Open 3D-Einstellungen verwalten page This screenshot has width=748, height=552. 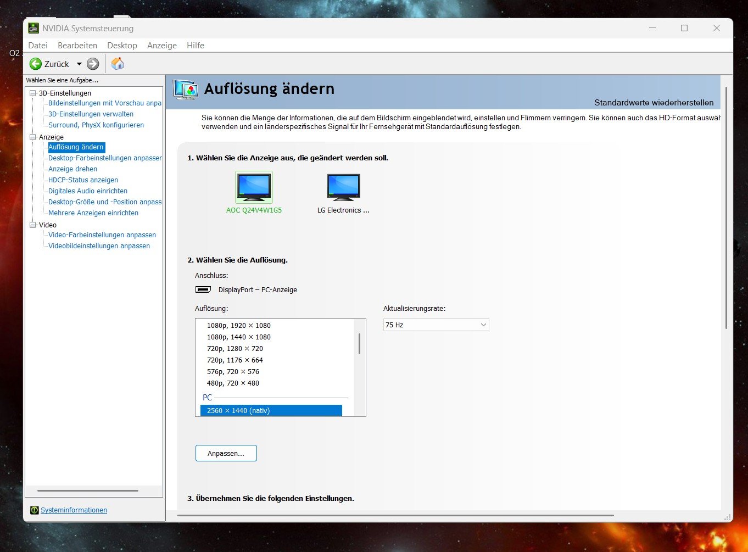(x=91, y=114)
